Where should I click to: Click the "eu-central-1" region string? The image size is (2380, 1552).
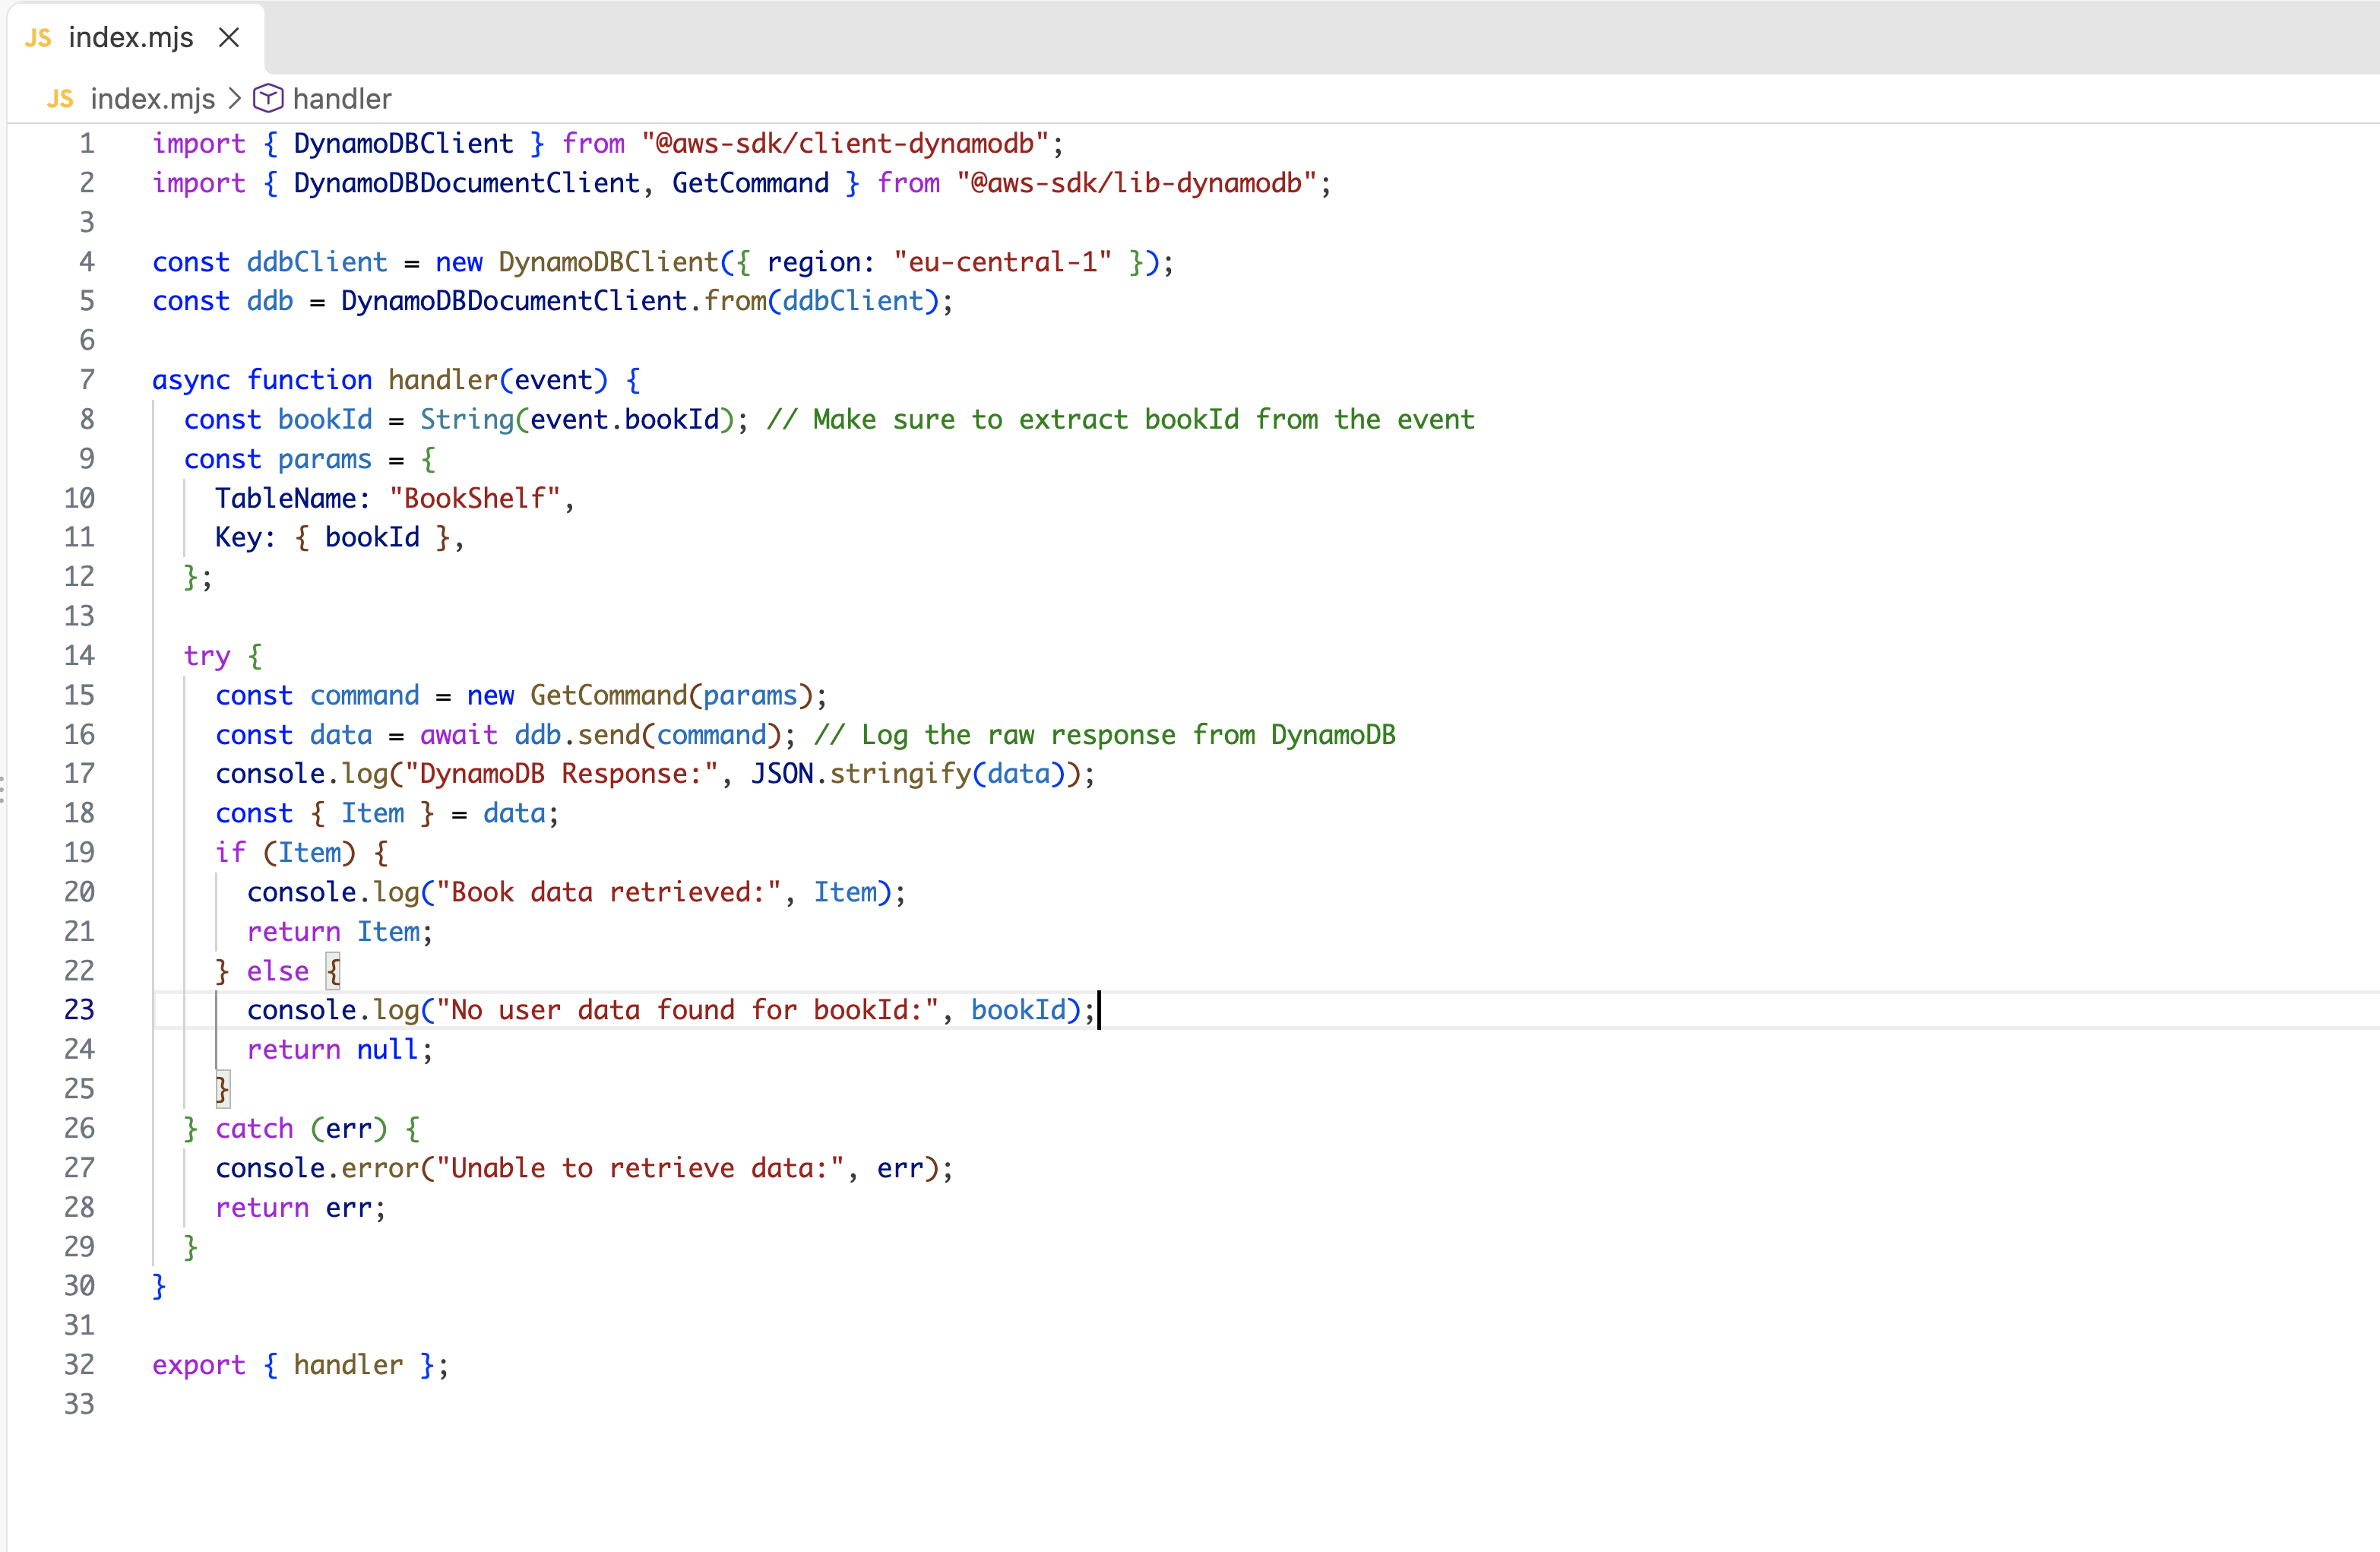pos(1003,262)
